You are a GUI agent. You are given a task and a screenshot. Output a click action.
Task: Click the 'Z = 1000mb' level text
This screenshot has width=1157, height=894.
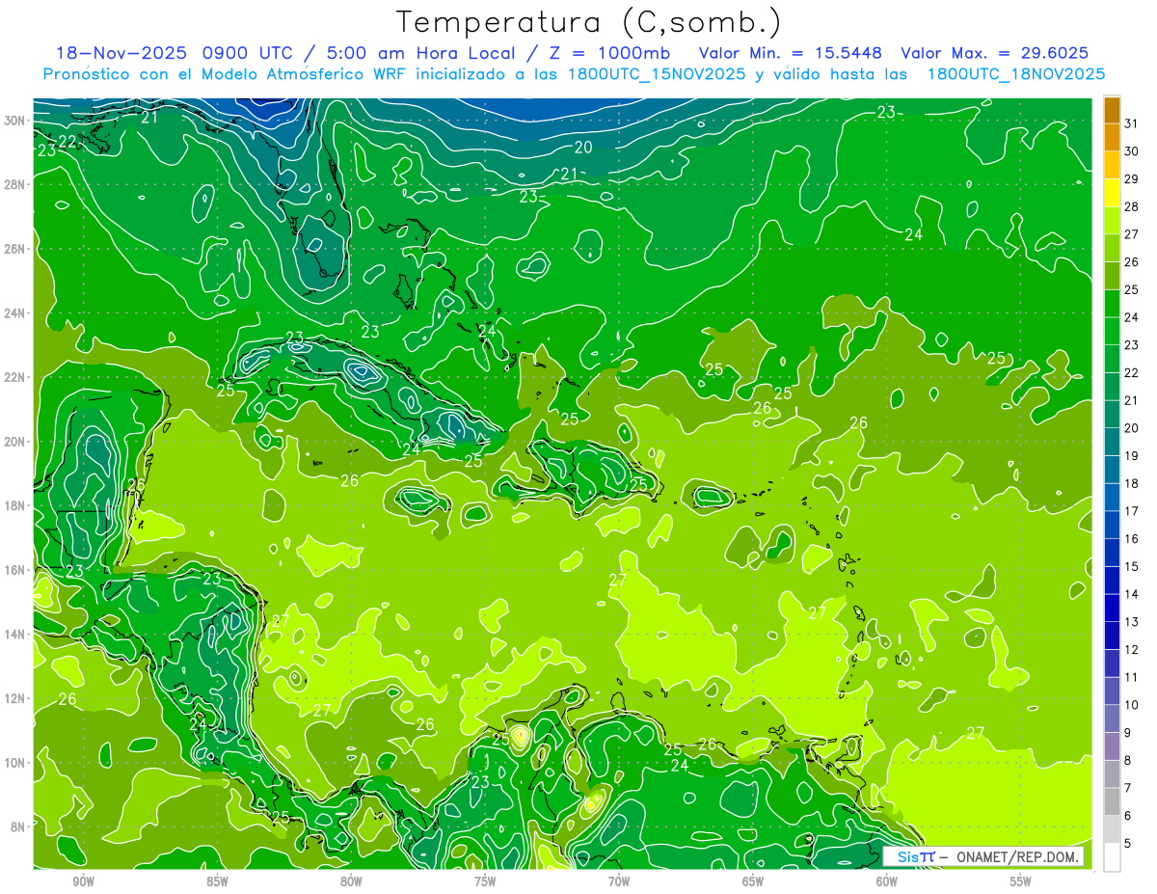coord(605,52)
